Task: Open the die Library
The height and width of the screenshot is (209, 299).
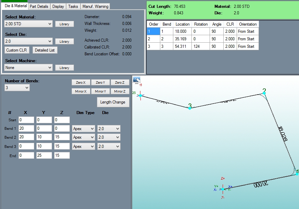Action: (64, 41)
